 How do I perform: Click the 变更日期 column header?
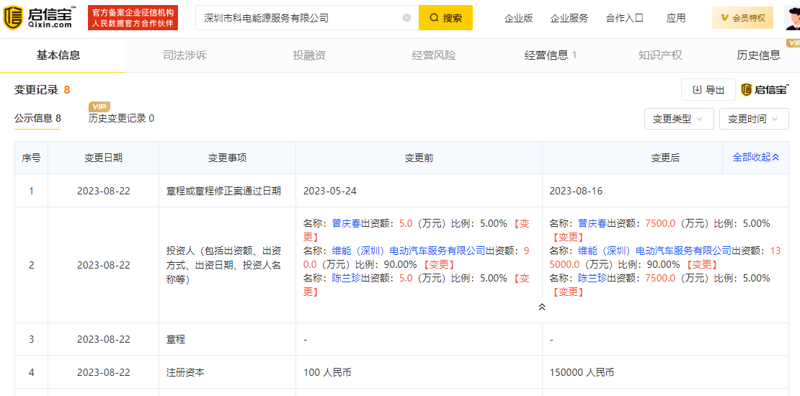[104, 158]
